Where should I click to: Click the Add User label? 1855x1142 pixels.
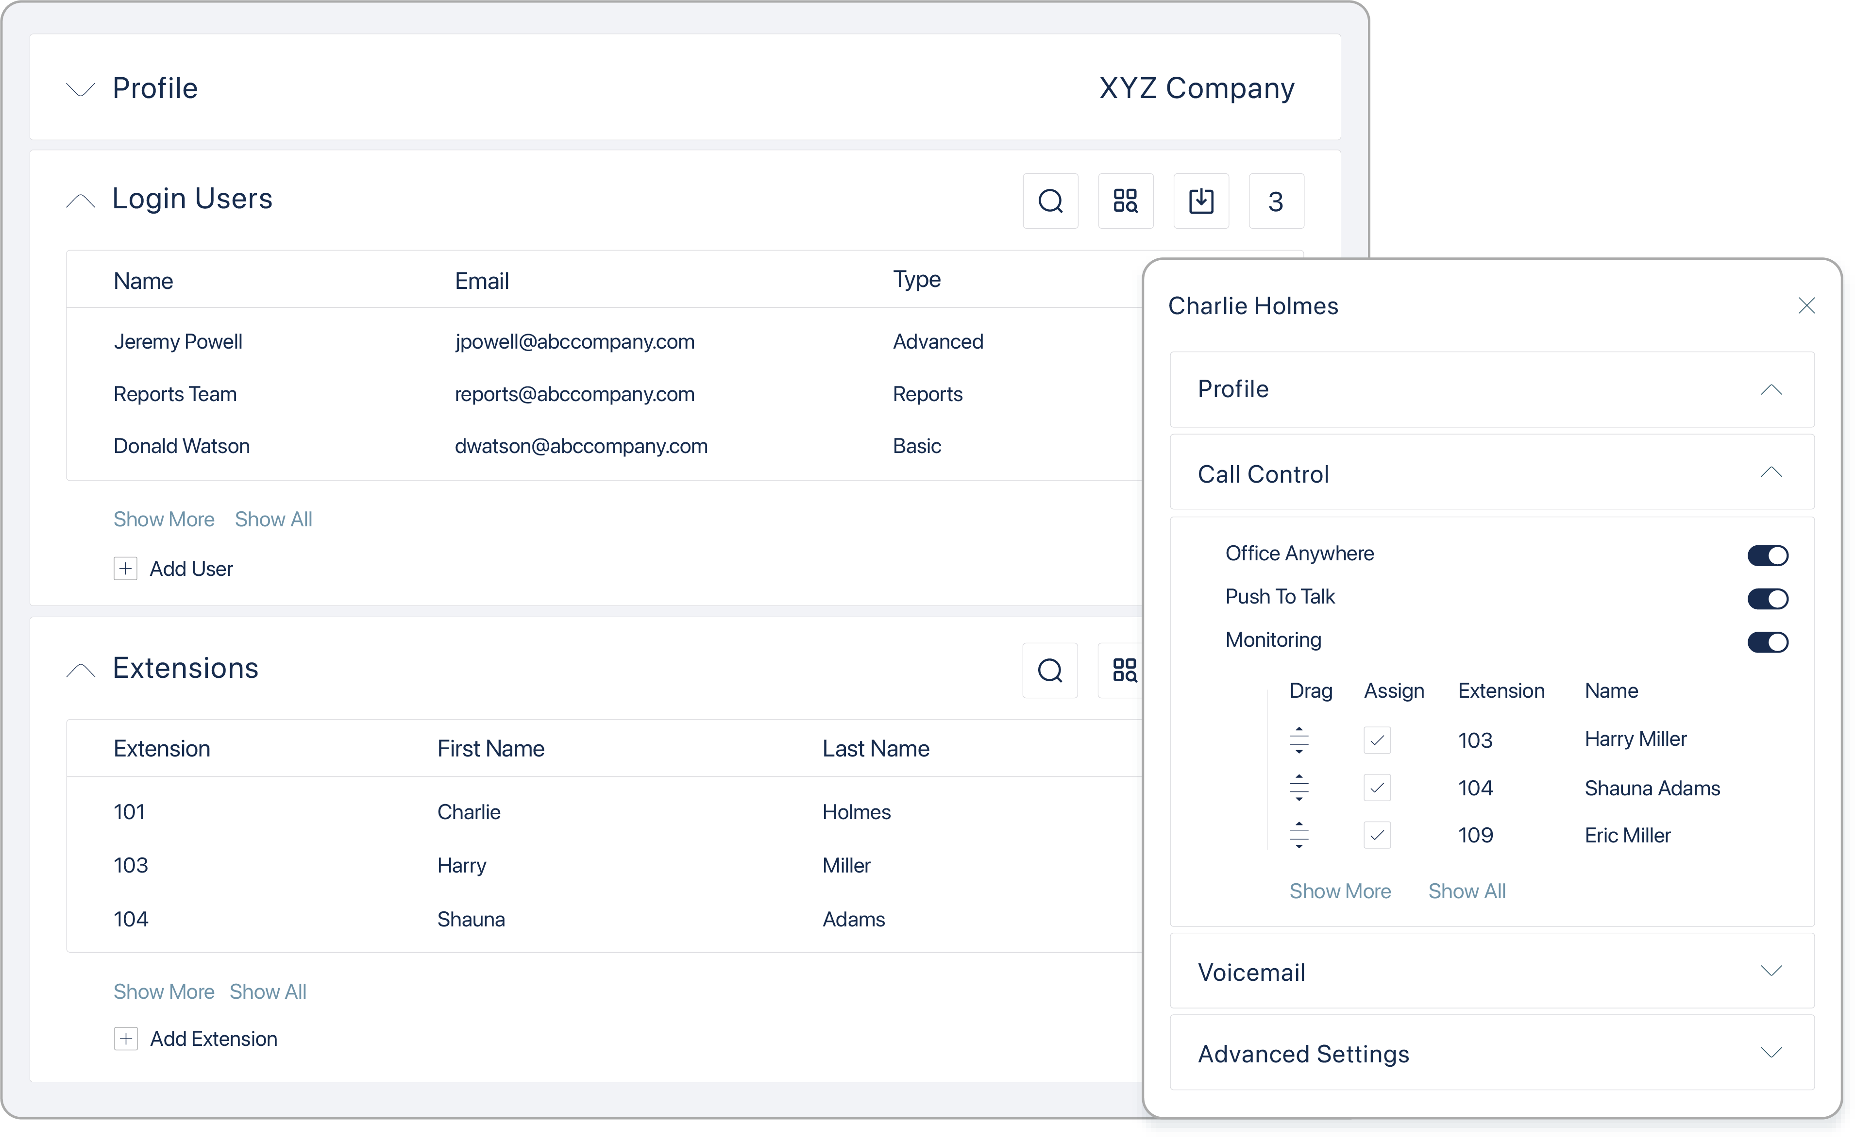(191, 569)
